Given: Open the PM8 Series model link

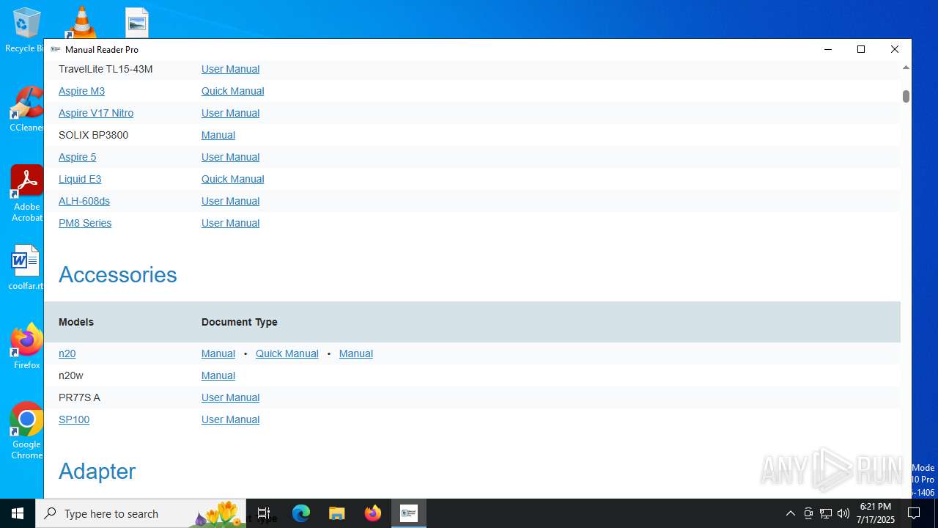Looking at the screenshot, I should point(85,223).
